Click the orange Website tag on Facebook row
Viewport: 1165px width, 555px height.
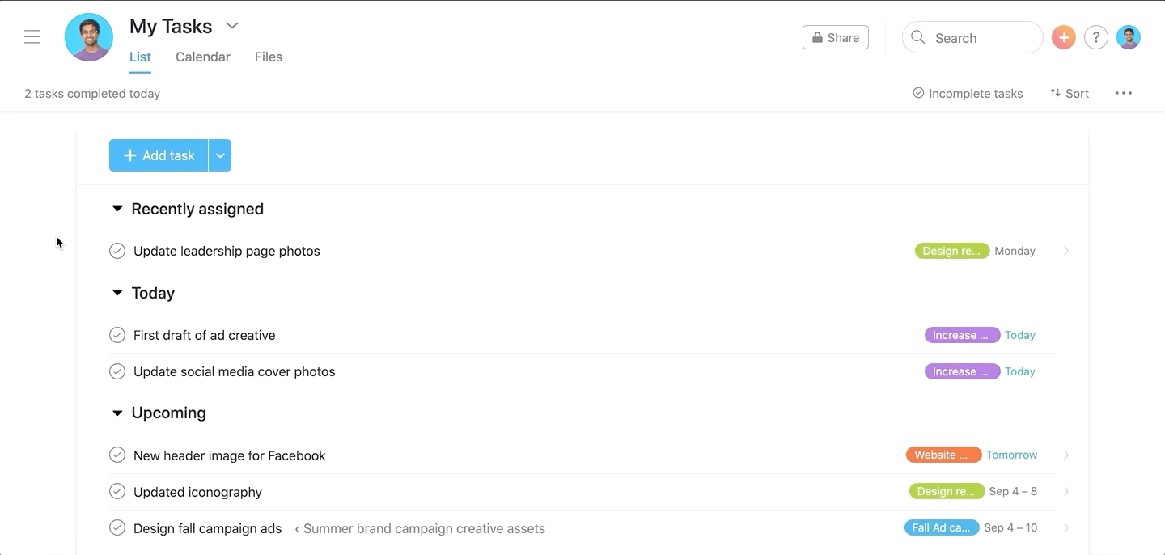point(943,455)
